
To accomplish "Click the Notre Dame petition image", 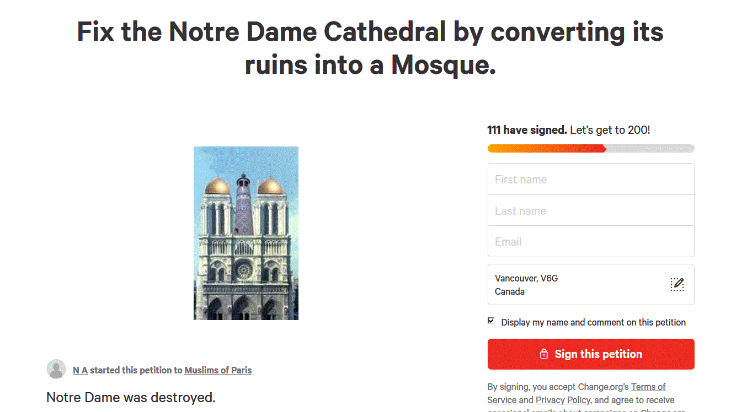I will [246, 233].
